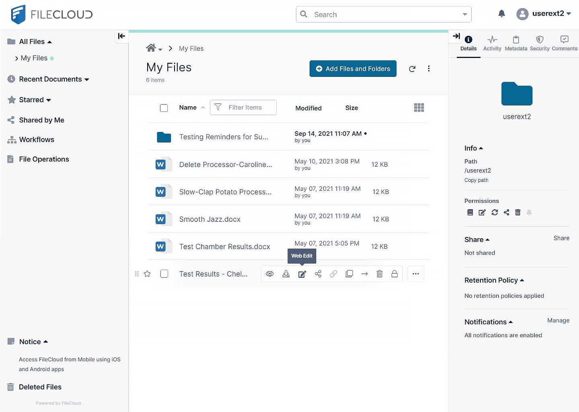Open Deleted Files in sidebar
This screenshot has height=412, width=579.
click(x=40, y=387)
